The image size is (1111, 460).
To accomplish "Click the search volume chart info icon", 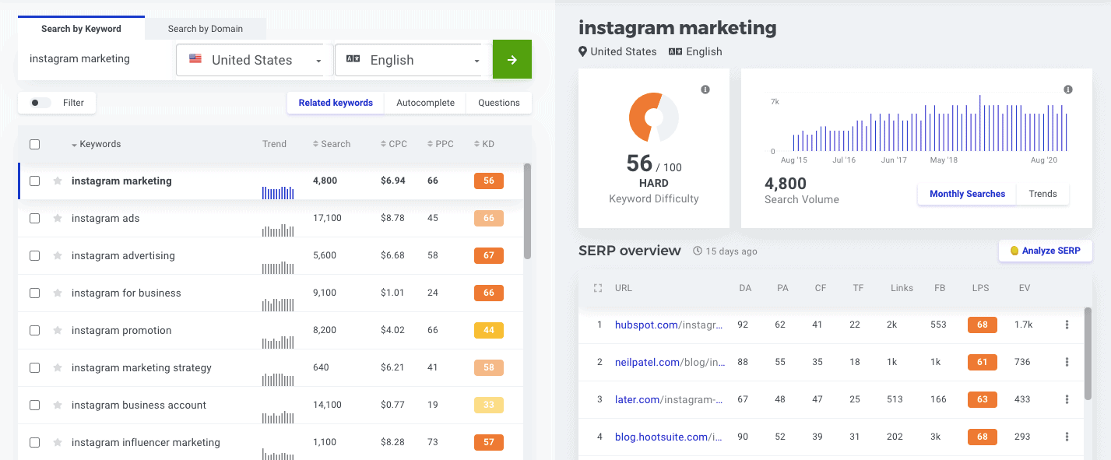I will (1068, 90).
